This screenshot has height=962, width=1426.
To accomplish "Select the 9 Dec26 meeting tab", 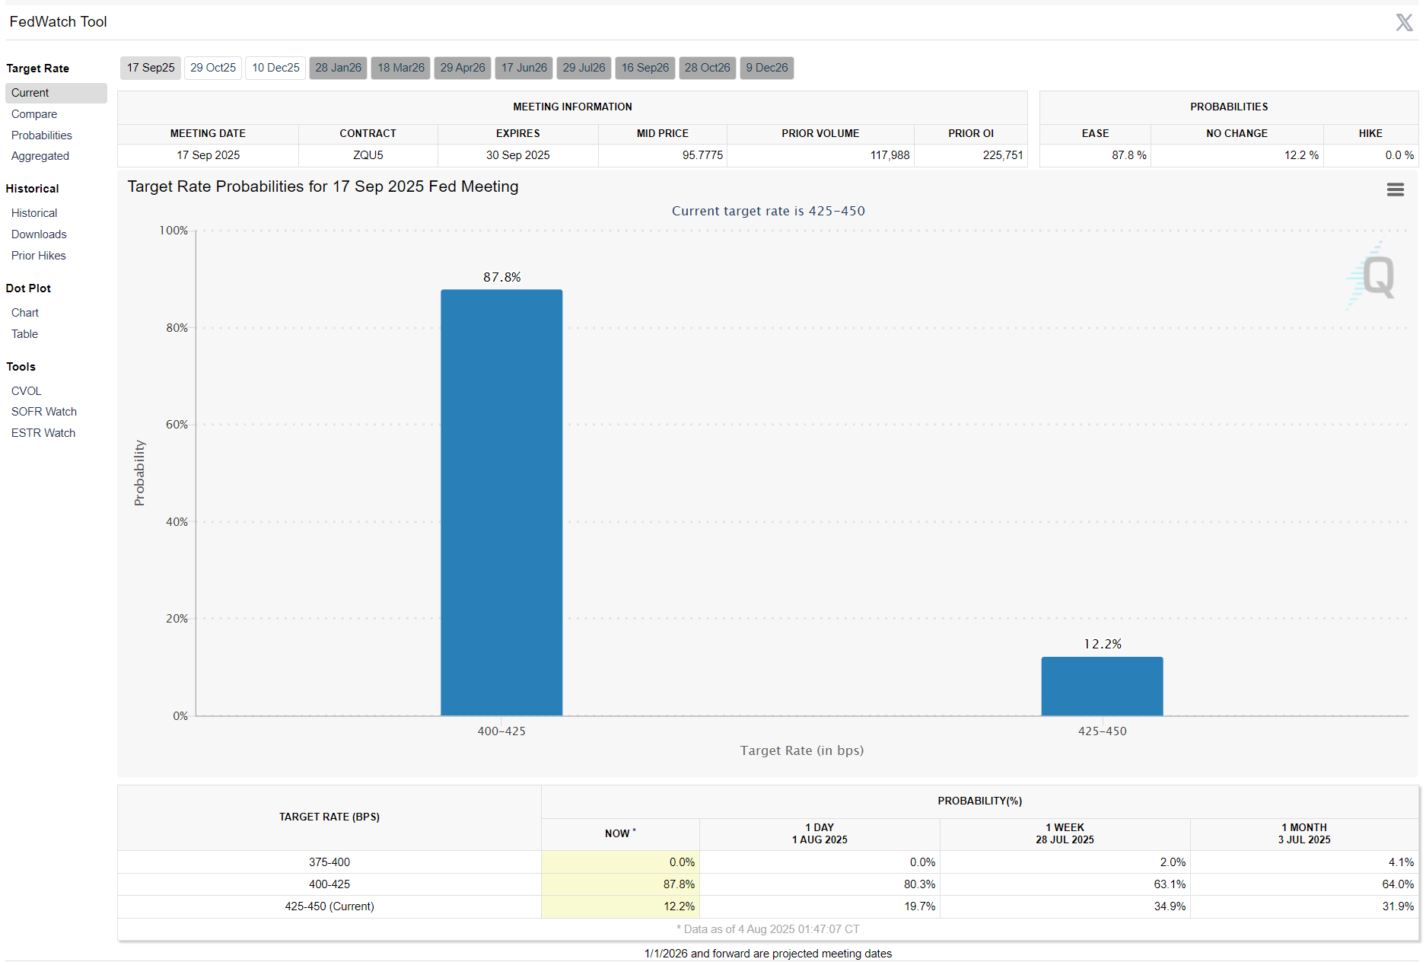I will coord(767,68).
